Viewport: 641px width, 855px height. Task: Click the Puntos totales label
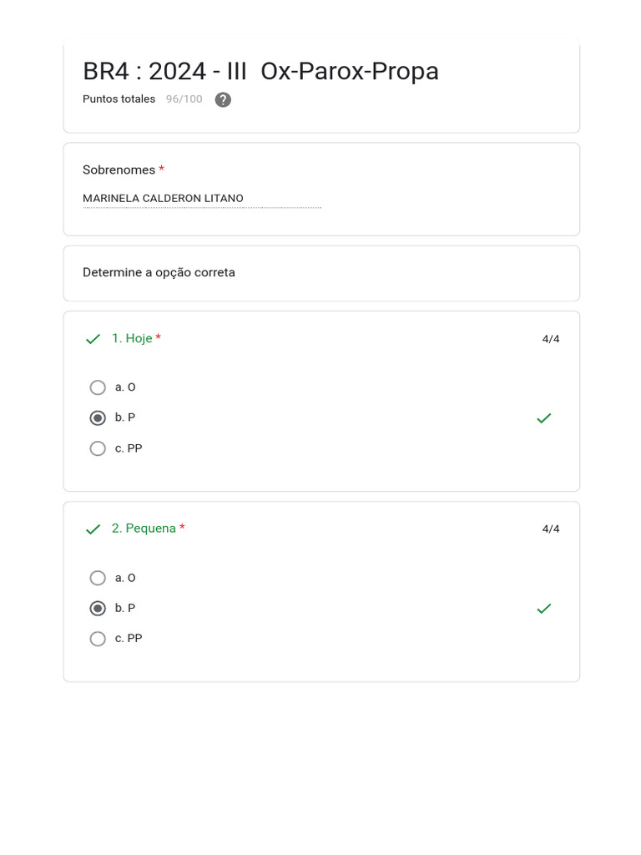[119, 99]
